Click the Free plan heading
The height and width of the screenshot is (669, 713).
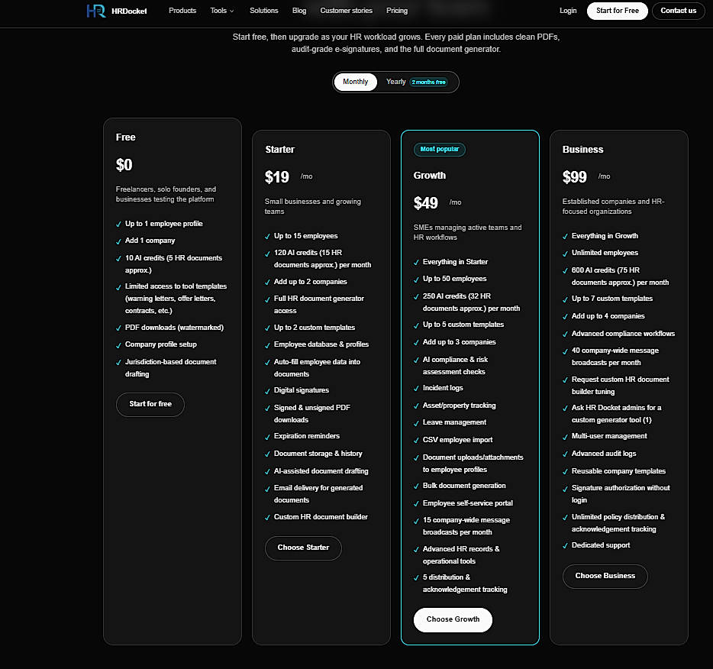[x=125, y=137]
